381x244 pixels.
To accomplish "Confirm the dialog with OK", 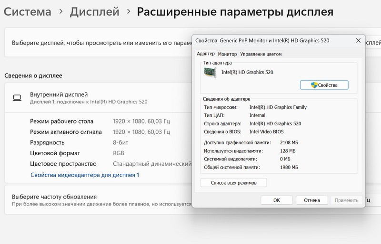I will [276, 200].
